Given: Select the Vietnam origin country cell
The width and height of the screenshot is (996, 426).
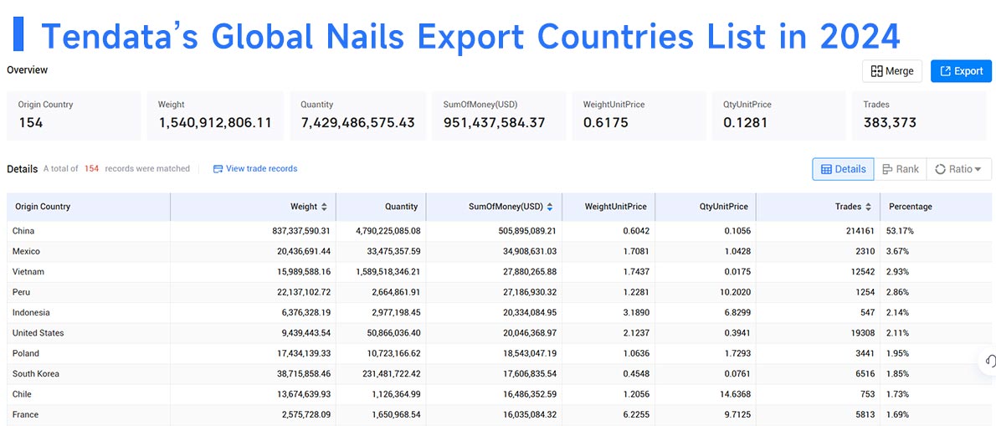Looking at the screenshot, I should coord(28,272).
